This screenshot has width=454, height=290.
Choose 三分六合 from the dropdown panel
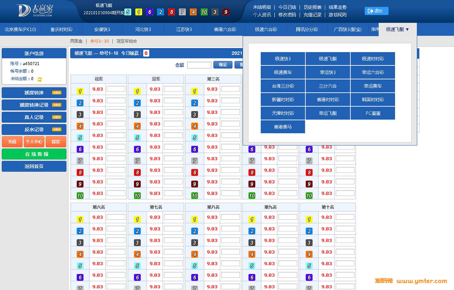(328, 86)
